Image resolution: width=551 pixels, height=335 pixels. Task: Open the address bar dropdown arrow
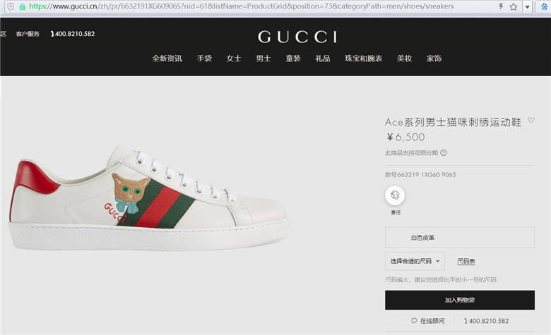click(x=527, y=6)
